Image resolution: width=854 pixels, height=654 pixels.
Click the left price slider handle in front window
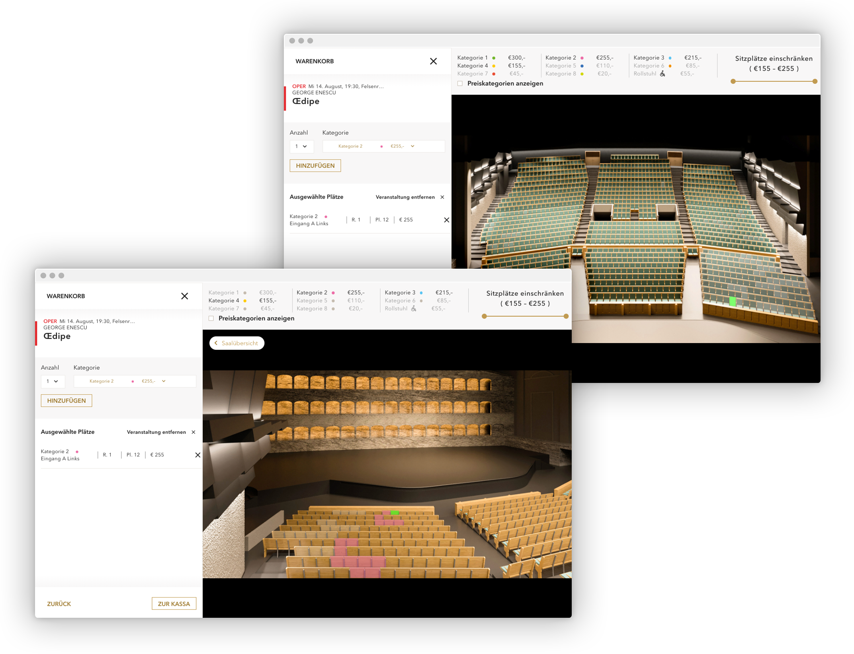point(484,316)
